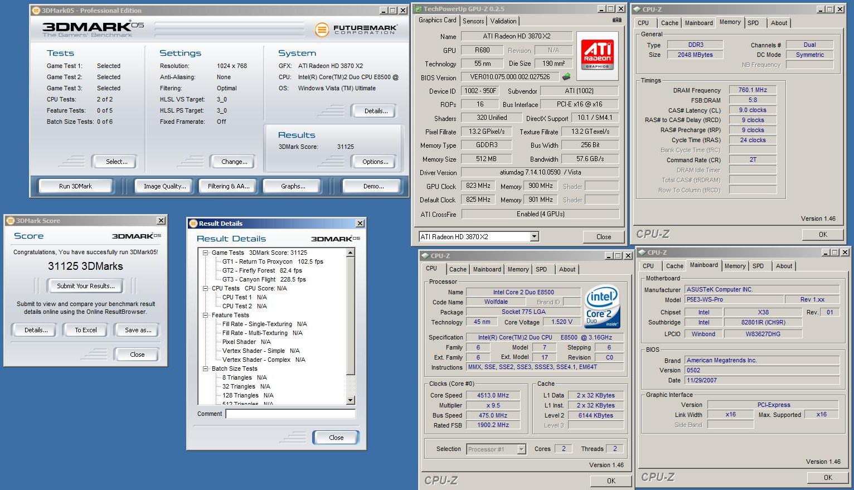
Task: Open Mainboard tab in CPU-Z memory timings window
Action: (x=698, y=23)
